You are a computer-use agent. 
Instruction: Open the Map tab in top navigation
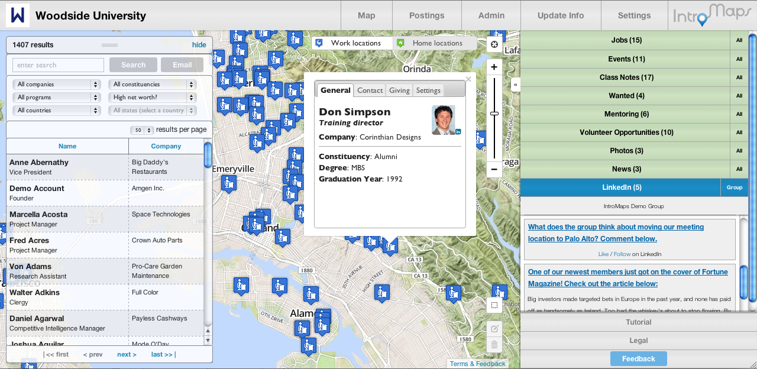tap(367, 15)
